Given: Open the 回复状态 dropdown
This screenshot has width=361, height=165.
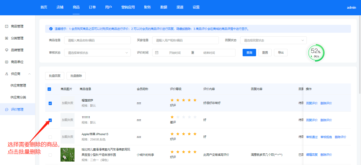Looking at the screenshot, I should 273,40.
